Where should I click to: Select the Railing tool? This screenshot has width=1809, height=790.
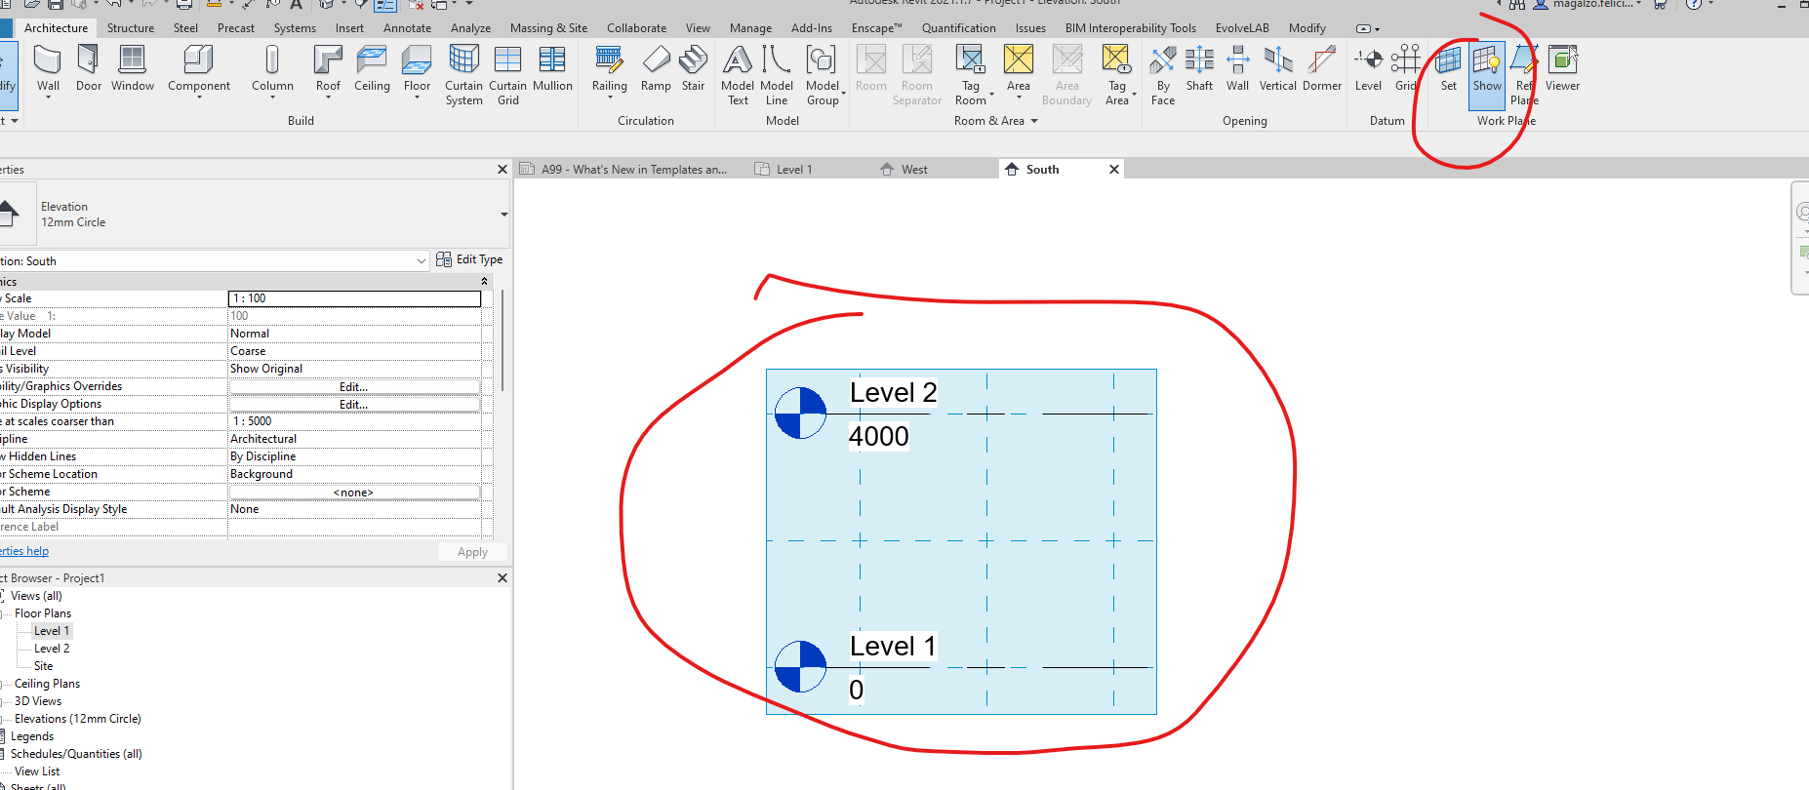(x=609, y=70)
